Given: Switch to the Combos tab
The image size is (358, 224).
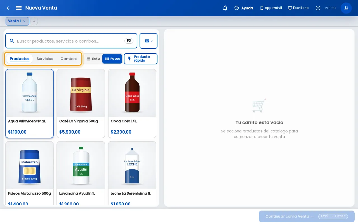Looking at the screenshot, I should [69, 59].
